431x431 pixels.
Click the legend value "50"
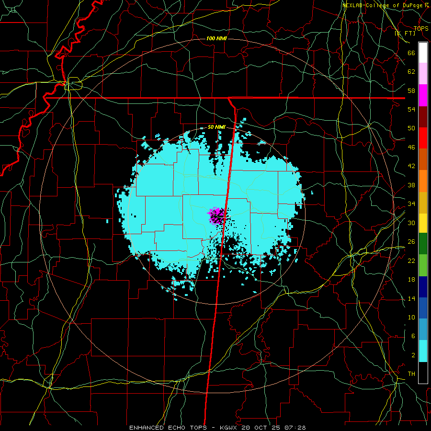point(411,128)
